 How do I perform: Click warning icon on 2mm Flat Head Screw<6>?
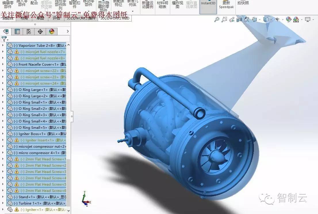17,191
